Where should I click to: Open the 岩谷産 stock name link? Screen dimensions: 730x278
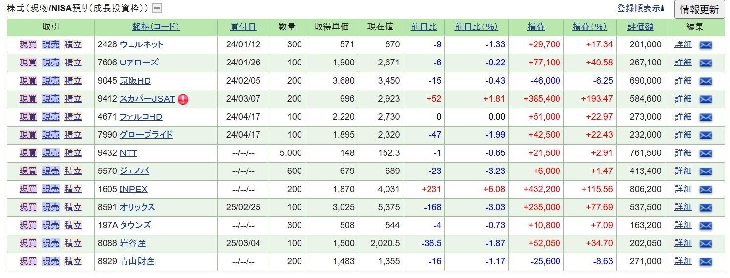click(x=132, y=243)
